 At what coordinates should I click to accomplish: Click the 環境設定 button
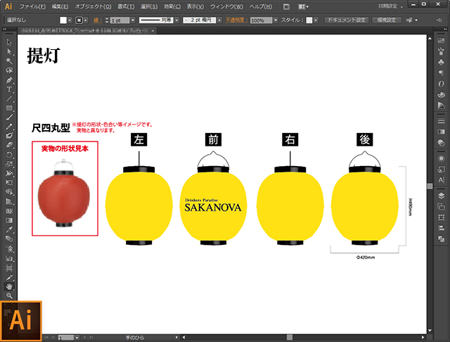click(x=387, y=20)
